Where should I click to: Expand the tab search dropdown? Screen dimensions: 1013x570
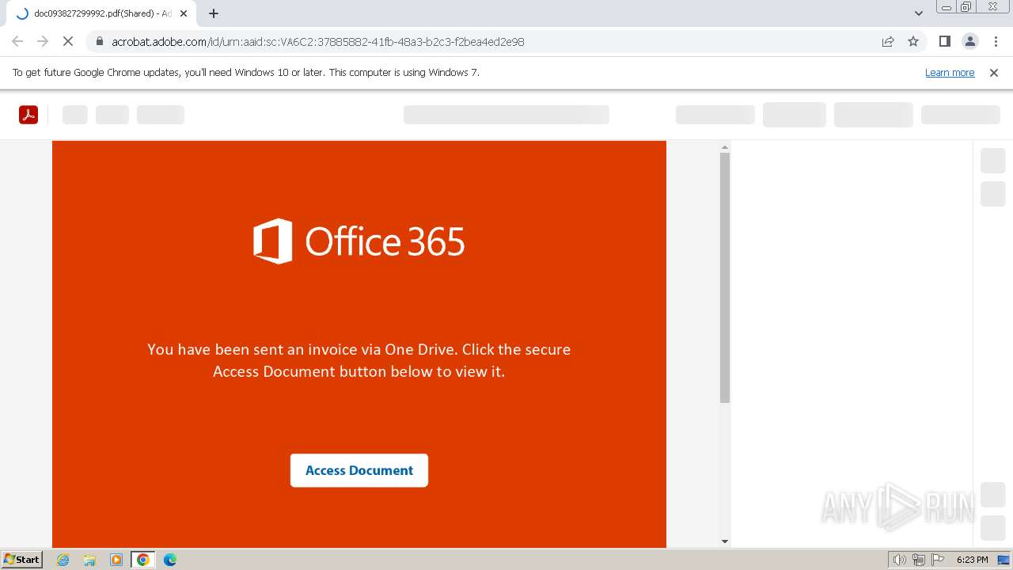(918, 13)
